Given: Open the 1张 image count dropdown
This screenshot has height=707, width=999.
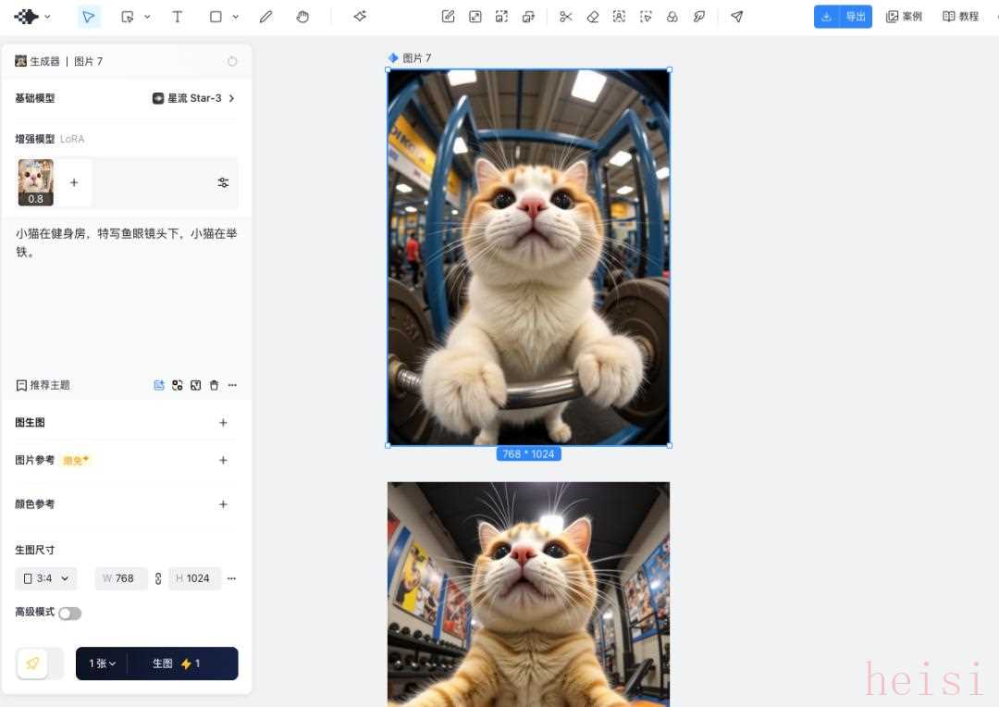Looking at the screenshot, I should (x=102, y=664).
